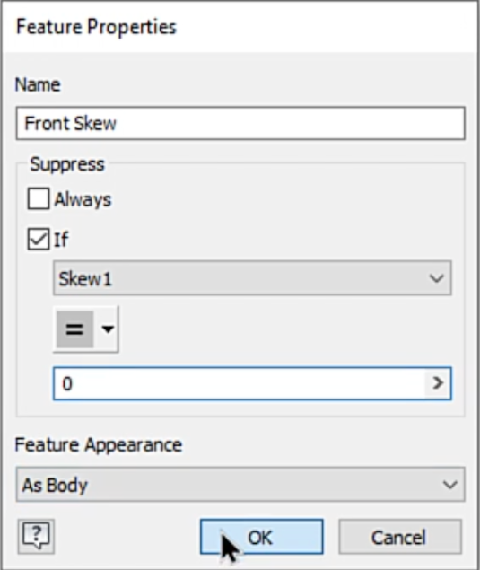Uncheck the If suppress checkbox
Screen dimensions: 480x570
[39, 239]
